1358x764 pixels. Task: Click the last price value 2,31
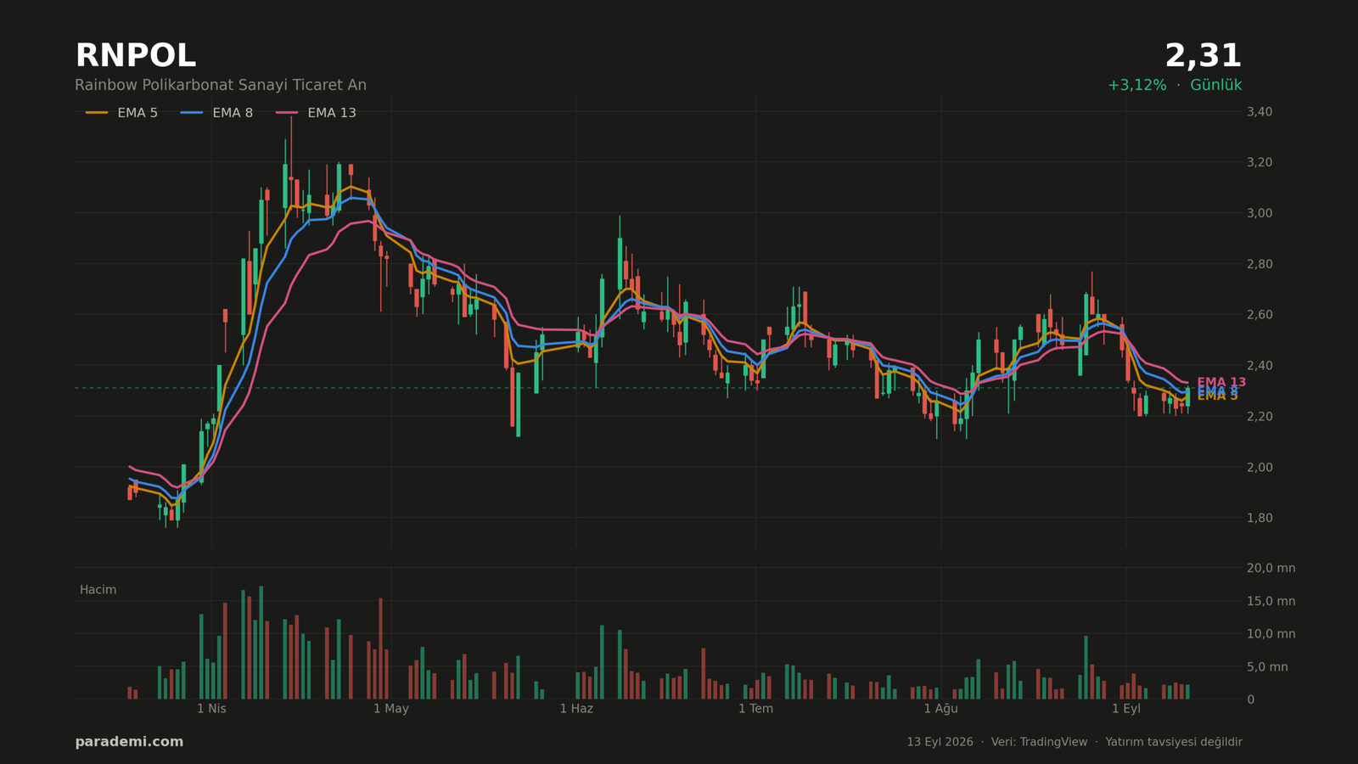click(1203, 56)
